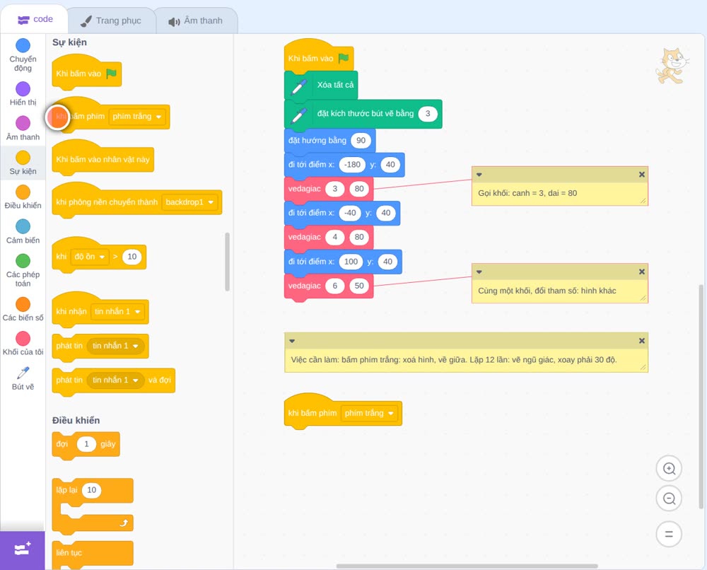
Task: Click the zoom out magnifier button
Action: pos(669,499)
